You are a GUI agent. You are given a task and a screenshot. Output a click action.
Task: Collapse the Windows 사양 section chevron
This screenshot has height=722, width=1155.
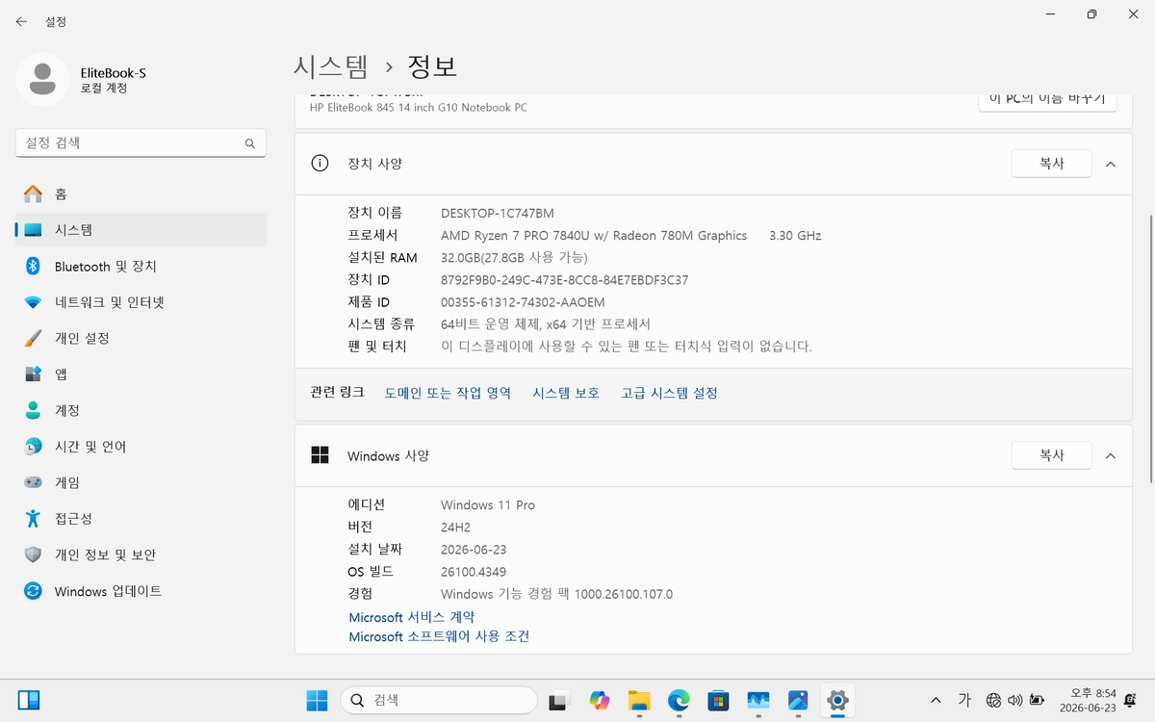(1111, 456)
